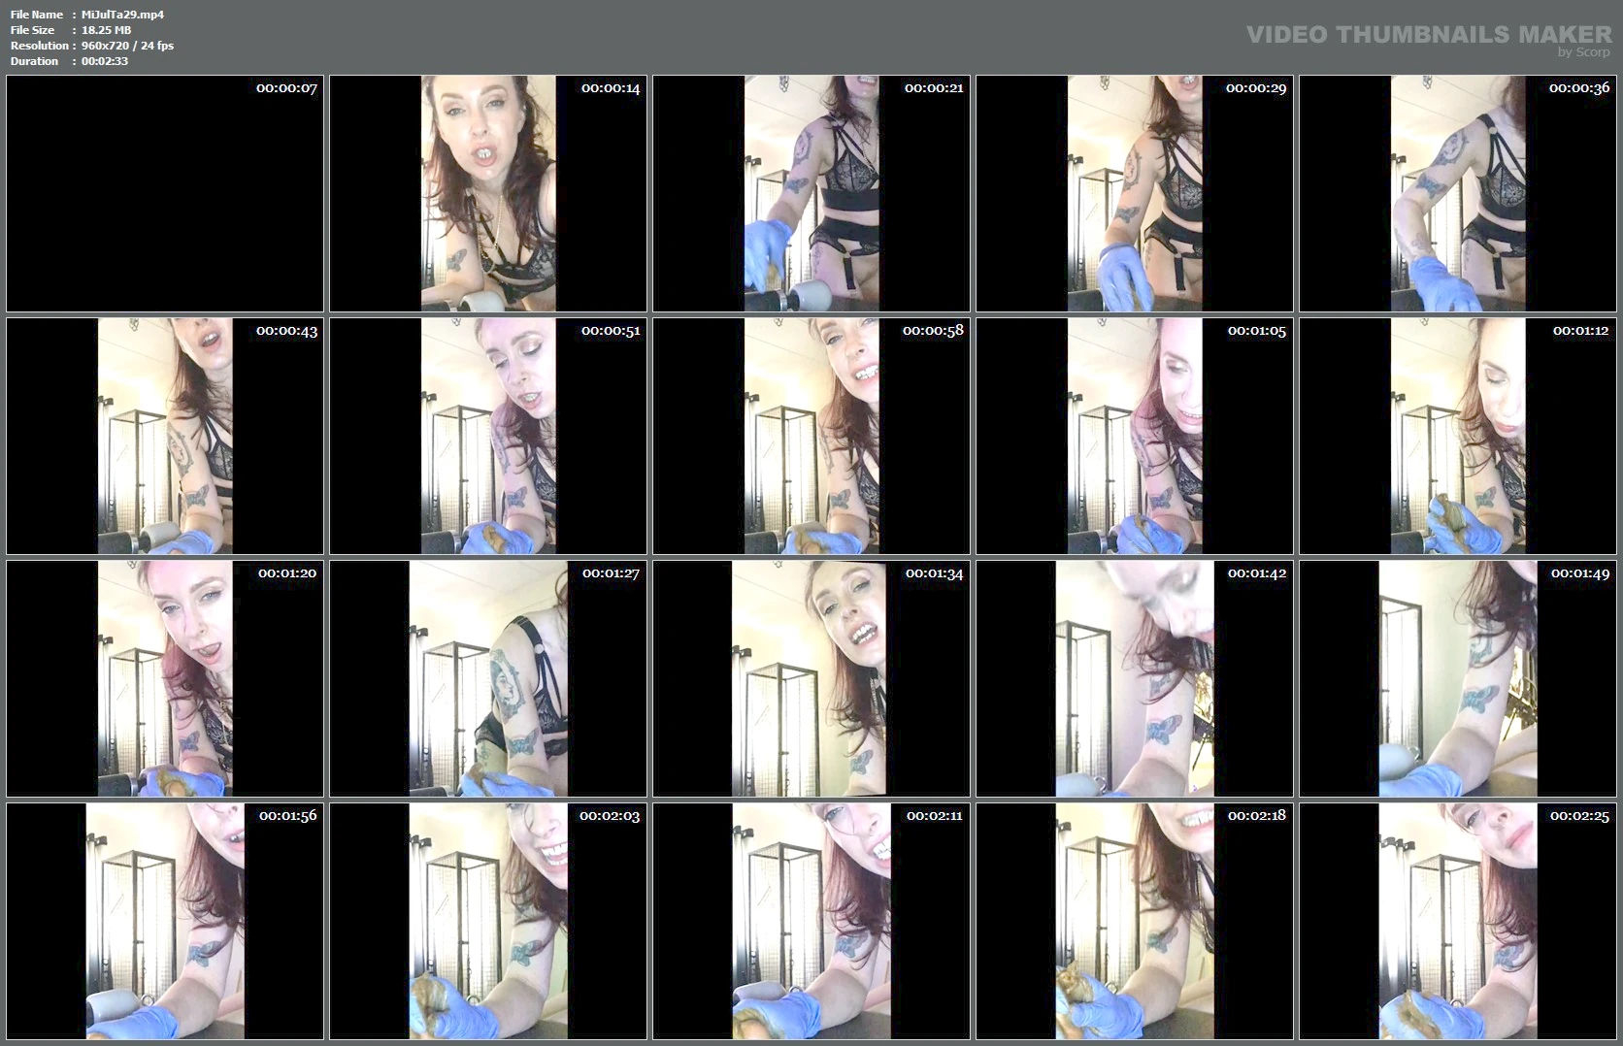Click the thumbnail stamped 00:02:11
This screenshot has height=1046, width=1623.
811,921
